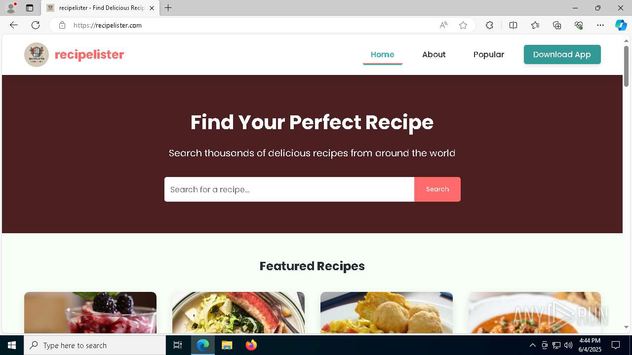Open Collections icon in toolbar
Viewport: 632px width, 355px height.
[x=557, y=25]
